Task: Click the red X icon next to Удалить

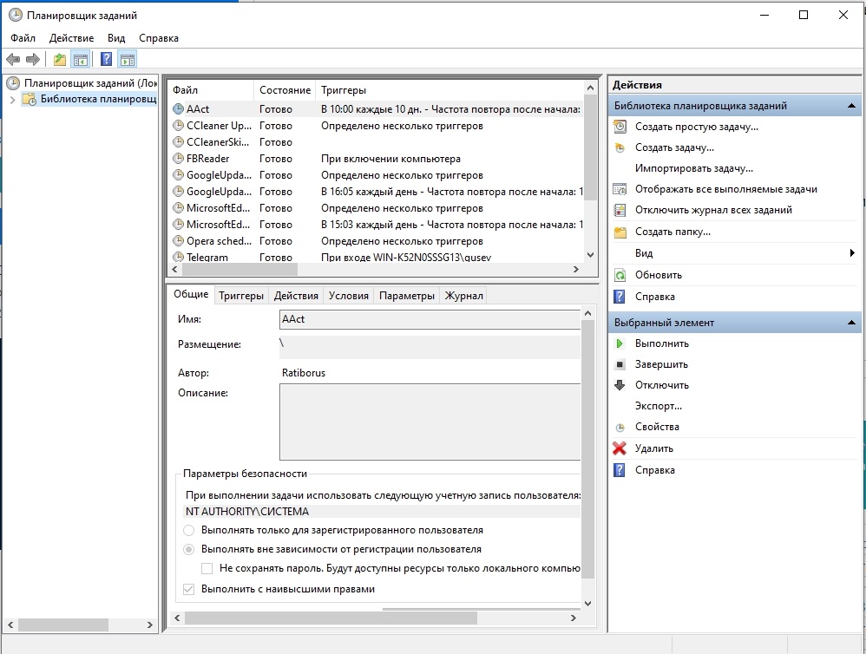Action: click(620, 448)
